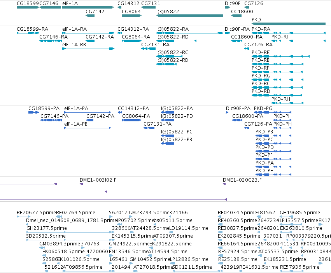Click transcript PKD-RC
The width and height of the screenshot is (331, 273).
point(261,83)
